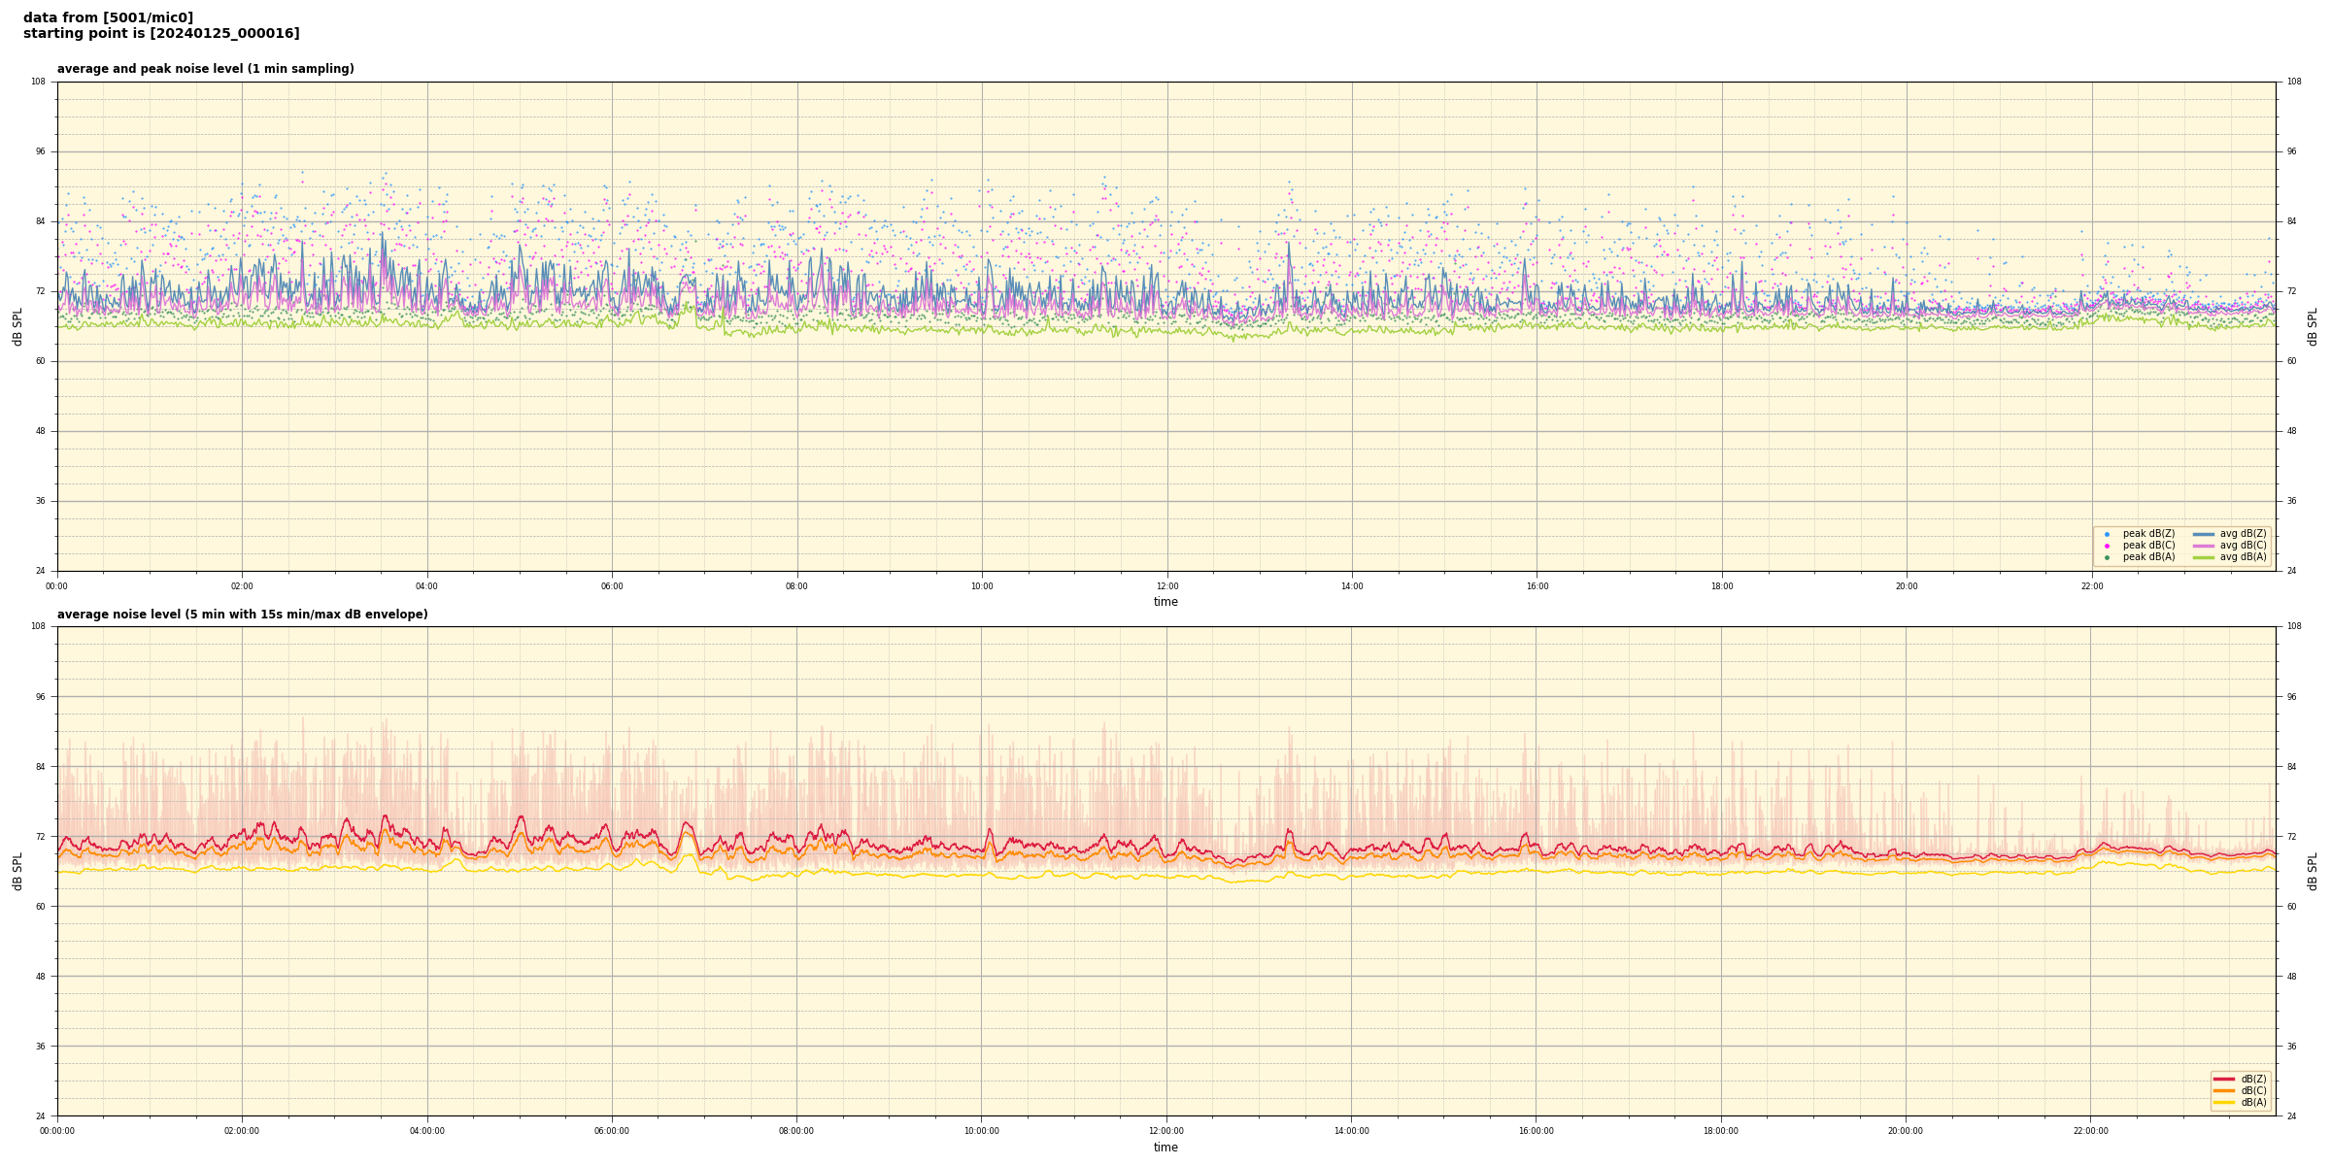Click red dB(Z) swatch in bottom legend
The image size is (2331, 1165).
[x=2223, y=1079]
